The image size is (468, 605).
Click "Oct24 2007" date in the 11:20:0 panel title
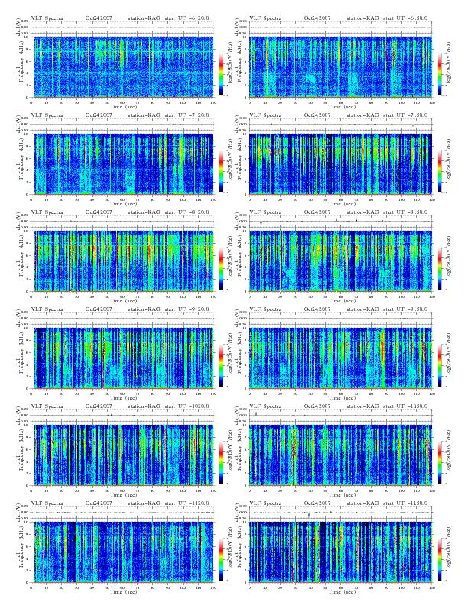click(99, 503)
